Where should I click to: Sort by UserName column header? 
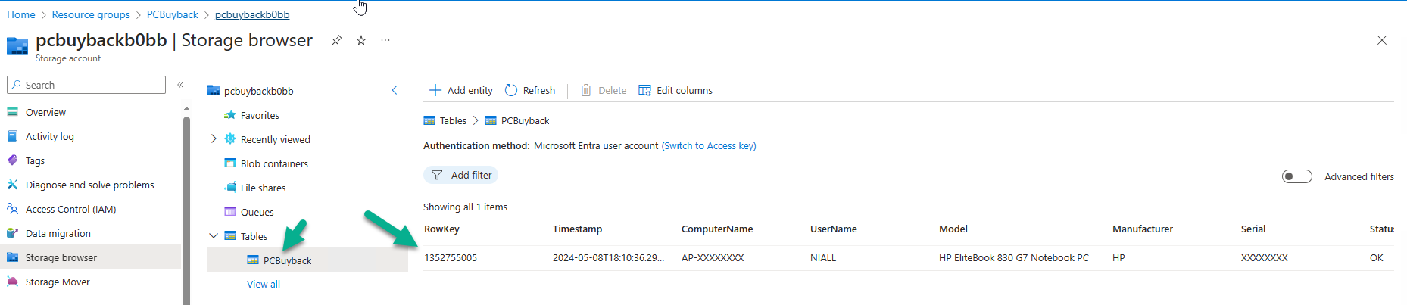[x=834, y=229]
